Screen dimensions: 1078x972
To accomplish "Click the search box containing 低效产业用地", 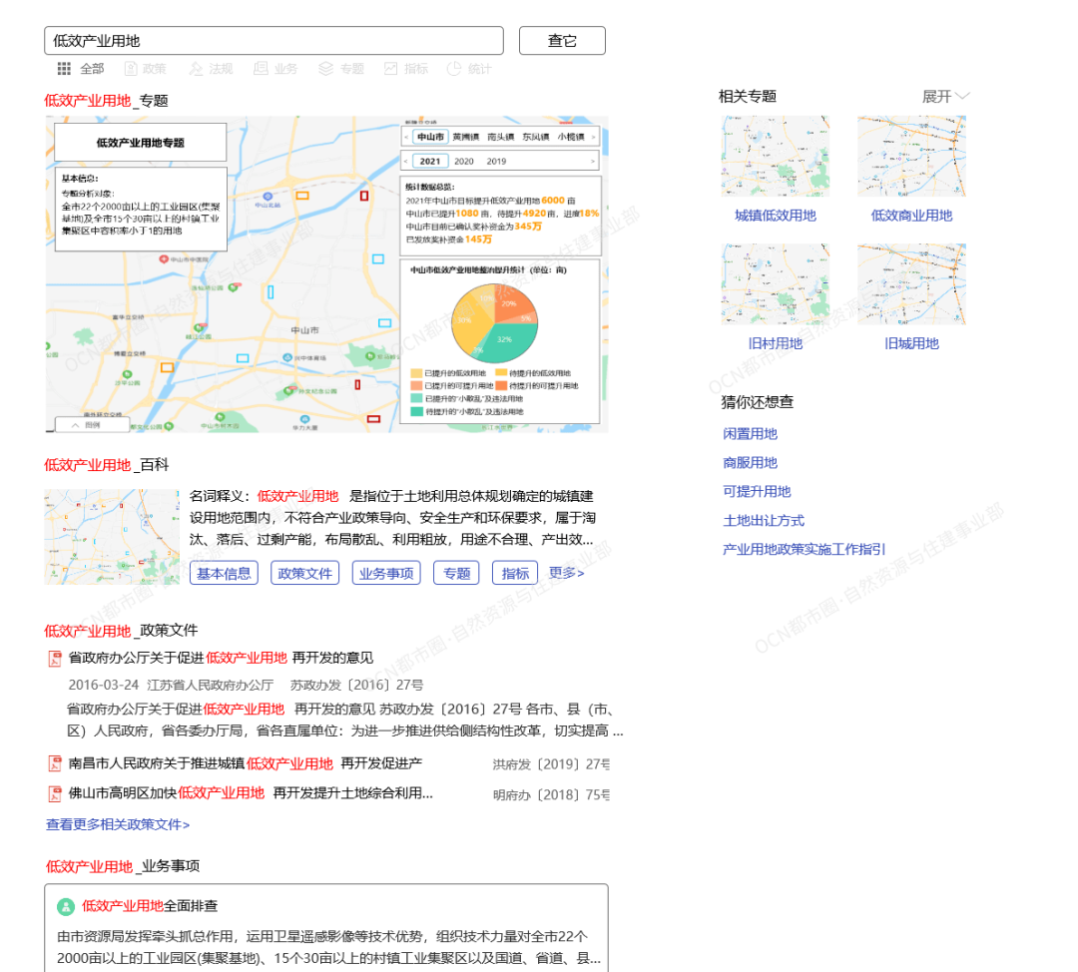I will 273,41.
